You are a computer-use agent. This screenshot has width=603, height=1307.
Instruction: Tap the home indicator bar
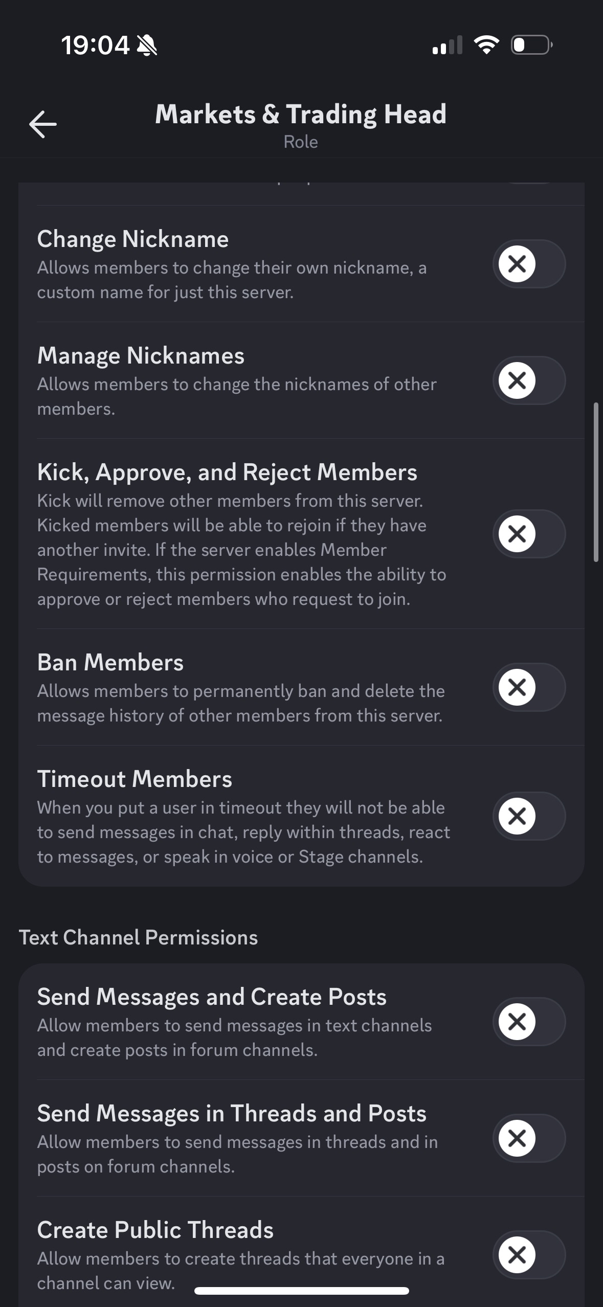click(302, 1291)
